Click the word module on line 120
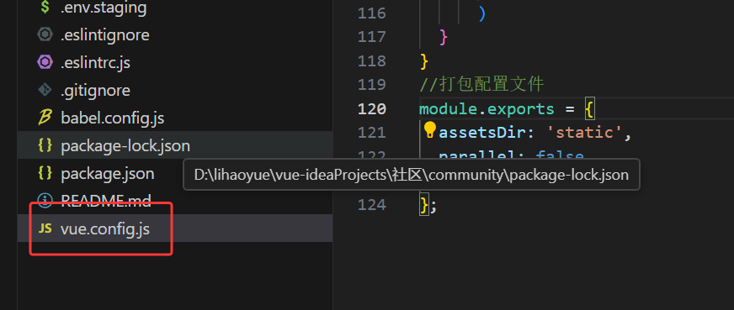Viewport: 734px width, 310px height. coord(449,108)
